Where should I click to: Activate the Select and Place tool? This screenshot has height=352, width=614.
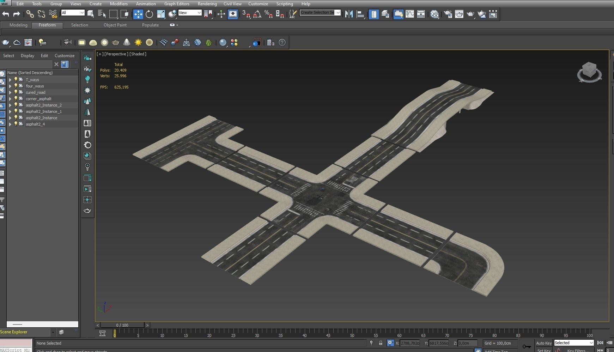pyautogui.click(x=172, y=14)
